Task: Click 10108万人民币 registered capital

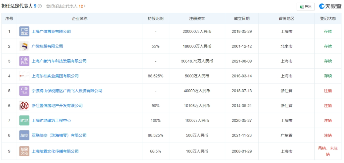Action: 197,106
